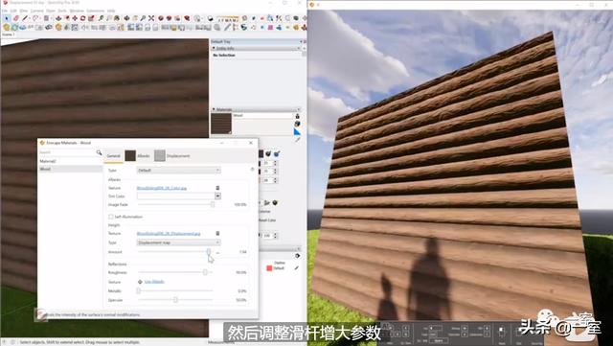The height and width of the screenshot is (346, 613).
Task: Activate the red Move tool icon
Action: pyautogui.click(x=75, y=18)
